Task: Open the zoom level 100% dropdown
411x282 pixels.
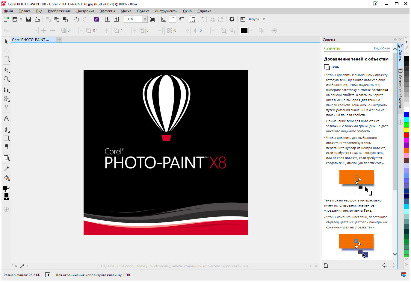Action: [x=145, y=19]
